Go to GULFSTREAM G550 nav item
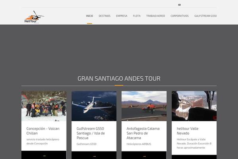Image resolution: width=238 pixels, height=159 pixels. coord(205,16)
